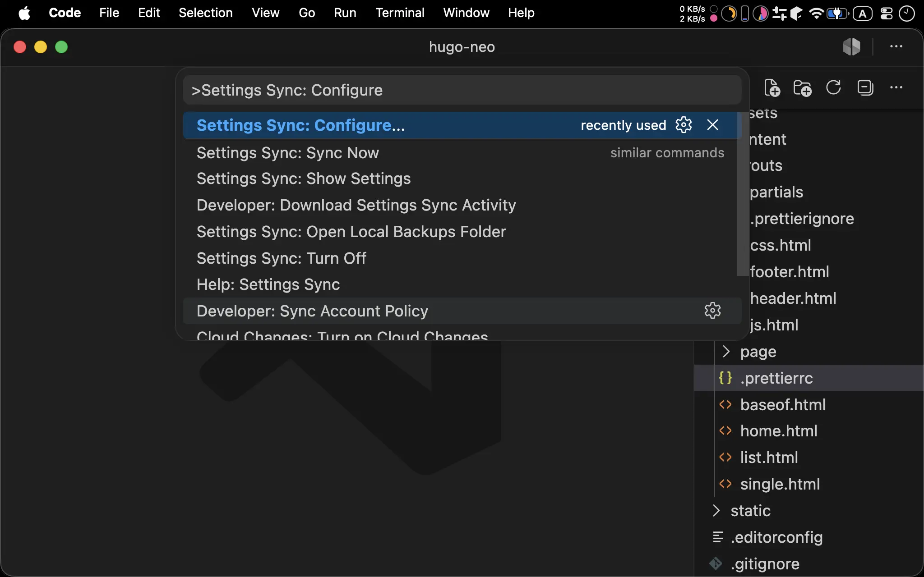Open the input source 'A' menu
This screenshot has height=577, width=924.
pos(862,14)
